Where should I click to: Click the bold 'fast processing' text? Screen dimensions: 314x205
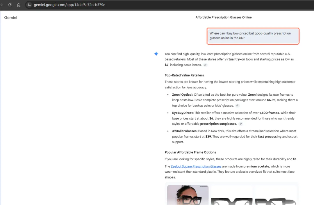pyautogui.click(x=270, y=137)
